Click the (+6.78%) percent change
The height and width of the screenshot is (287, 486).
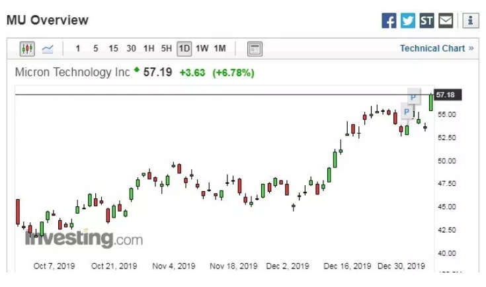tap(233, 73)
